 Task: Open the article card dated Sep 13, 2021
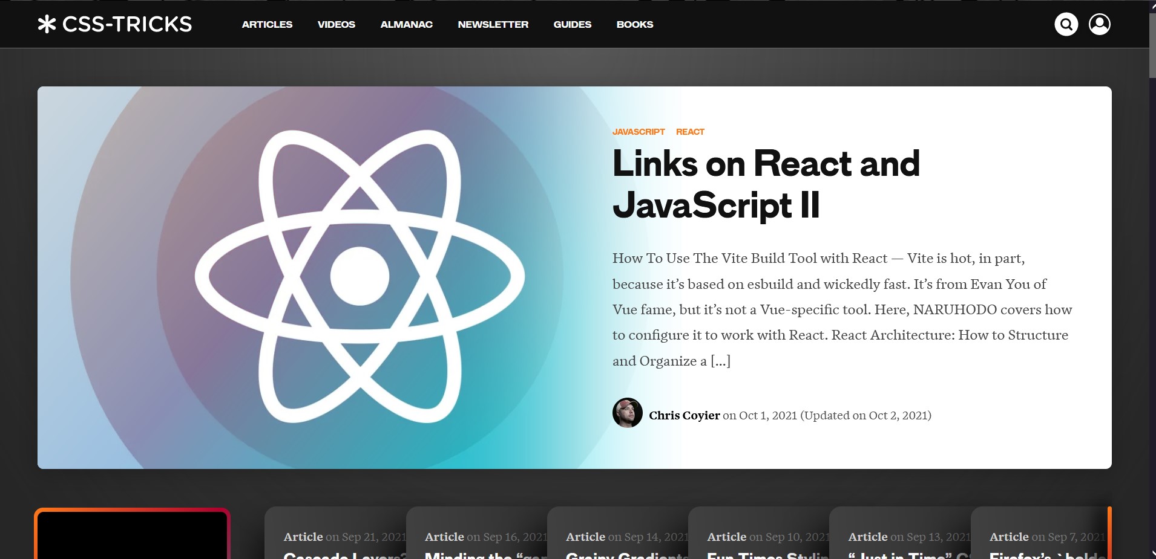click(900, 533)
